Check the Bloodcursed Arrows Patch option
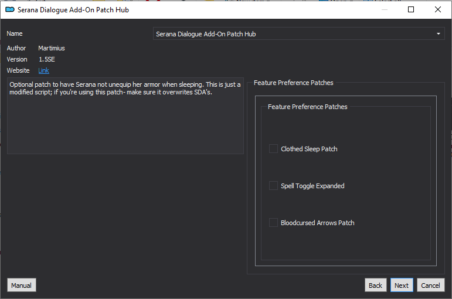The image size is (452, 299). click(x=273, y=223)
